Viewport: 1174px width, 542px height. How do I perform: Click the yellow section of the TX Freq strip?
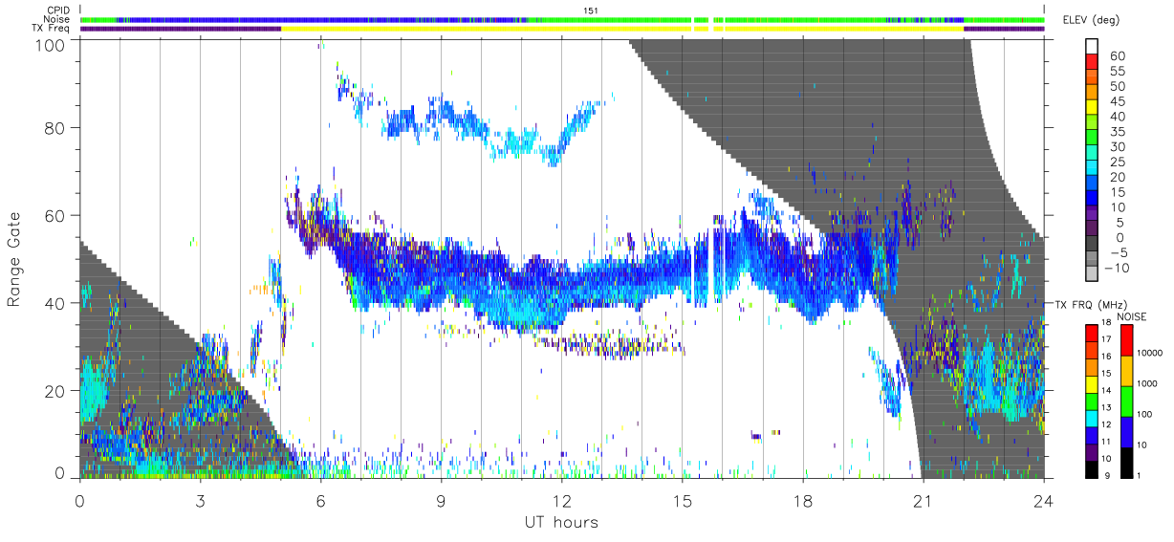coord(622,29)
